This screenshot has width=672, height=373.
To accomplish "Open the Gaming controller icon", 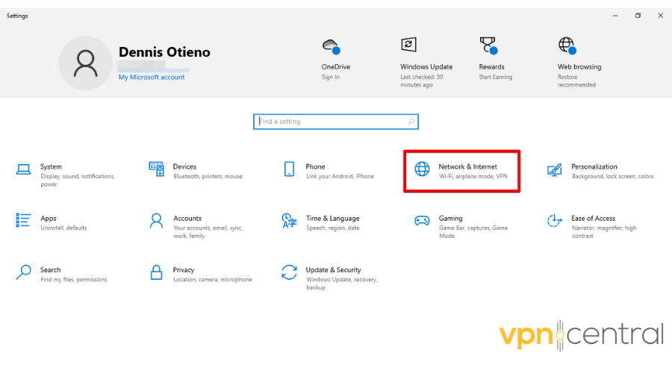I will pyautogui.click(x=422, y=221).
